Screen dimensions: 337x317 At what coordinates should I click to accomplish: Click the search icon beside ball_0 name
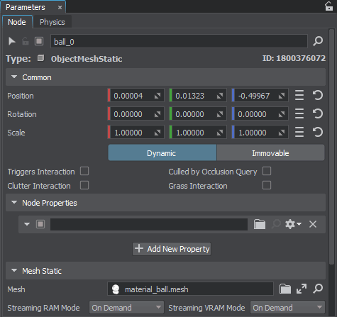[x=318, y=41]
